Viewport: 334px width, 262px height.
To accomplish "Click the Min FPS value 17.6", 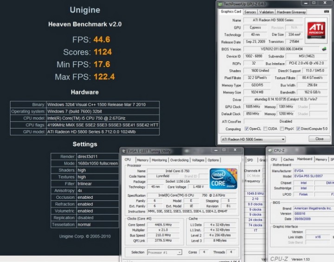I will point(102,64).
